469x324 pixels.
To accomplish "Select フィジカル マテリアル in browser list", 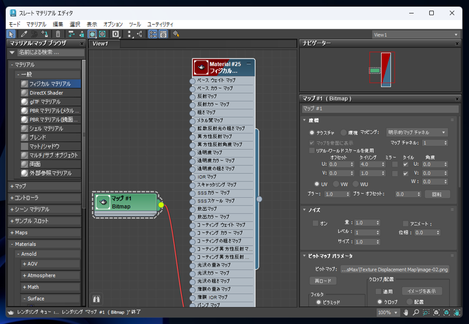I will [x=50, y=84].
